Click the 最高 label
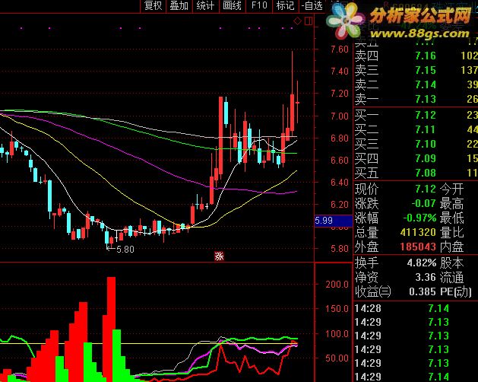The image size is (478, 382). pyautogui.click(x=452, y=204)
